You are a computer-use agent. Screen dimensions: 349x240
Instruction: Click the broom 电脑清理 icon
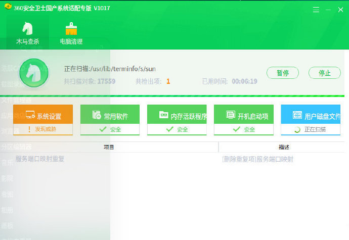[71, 29]
